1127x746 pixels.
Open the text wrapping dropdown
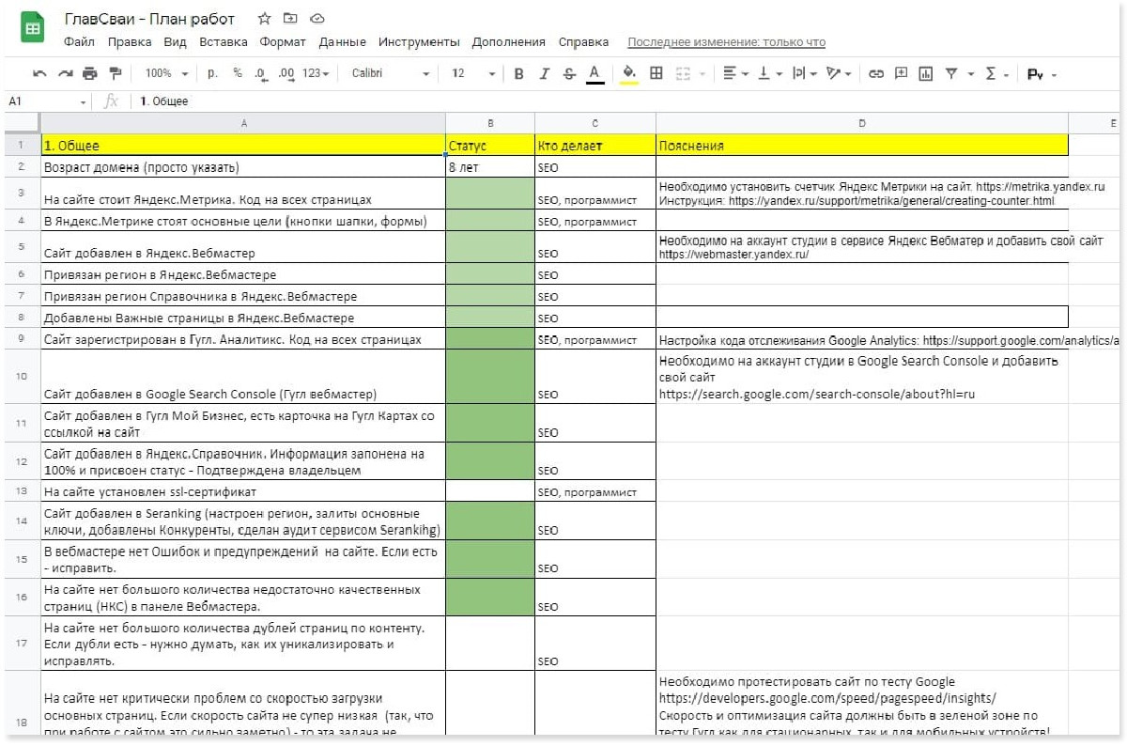pyautogui.click(x=804, y=73)
